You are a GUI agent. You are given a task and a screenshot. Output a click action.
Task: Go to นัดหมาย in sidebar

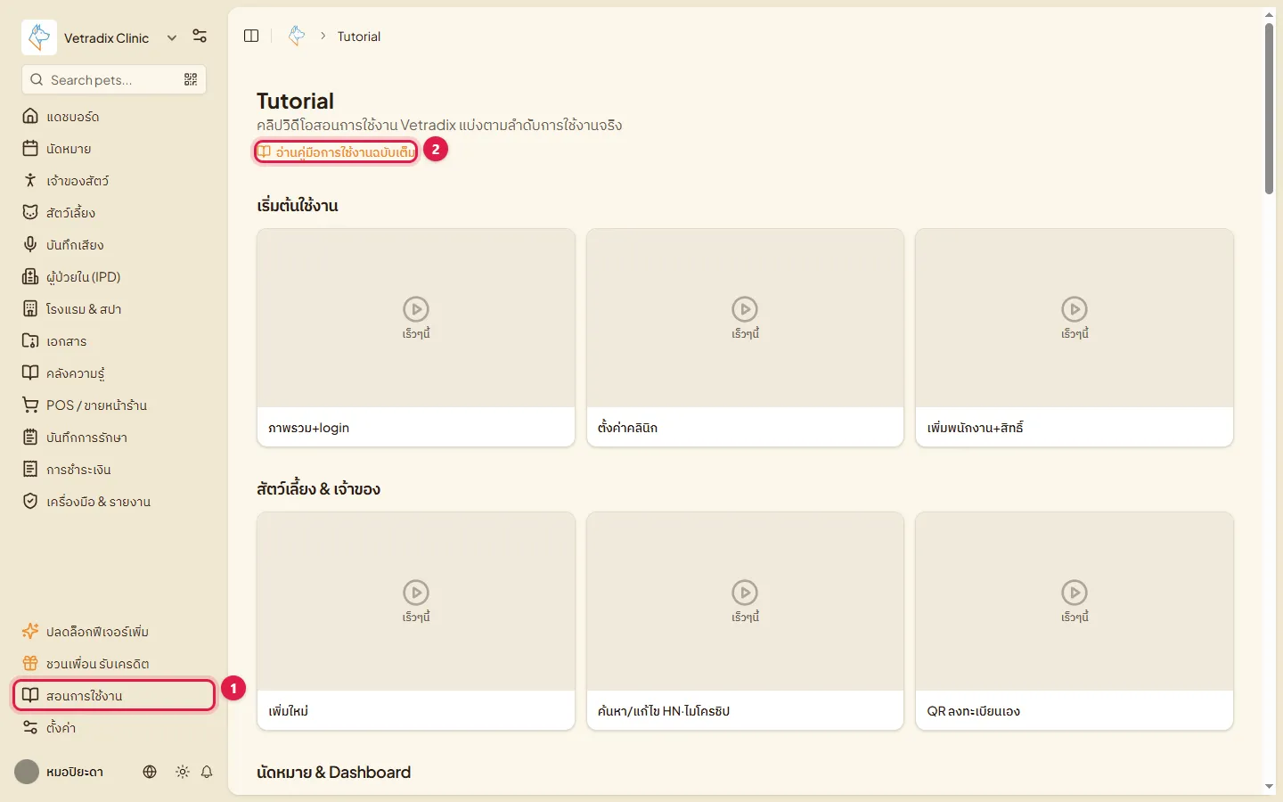114,149
